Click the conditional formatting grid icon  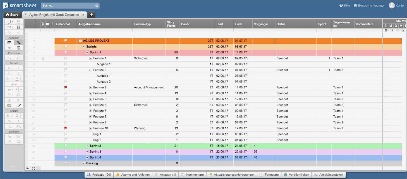[9, 106]
